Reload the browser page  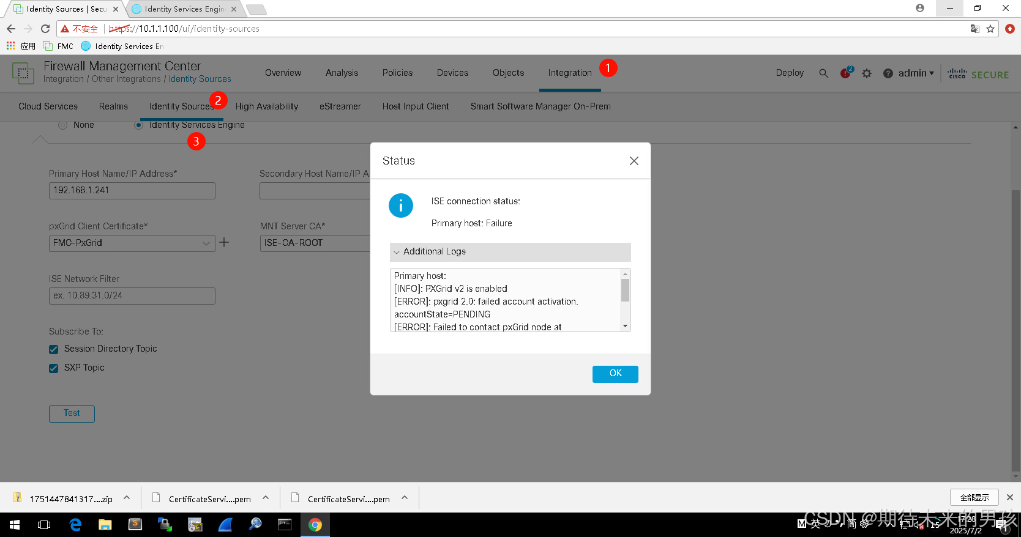[x=45, y=29]
